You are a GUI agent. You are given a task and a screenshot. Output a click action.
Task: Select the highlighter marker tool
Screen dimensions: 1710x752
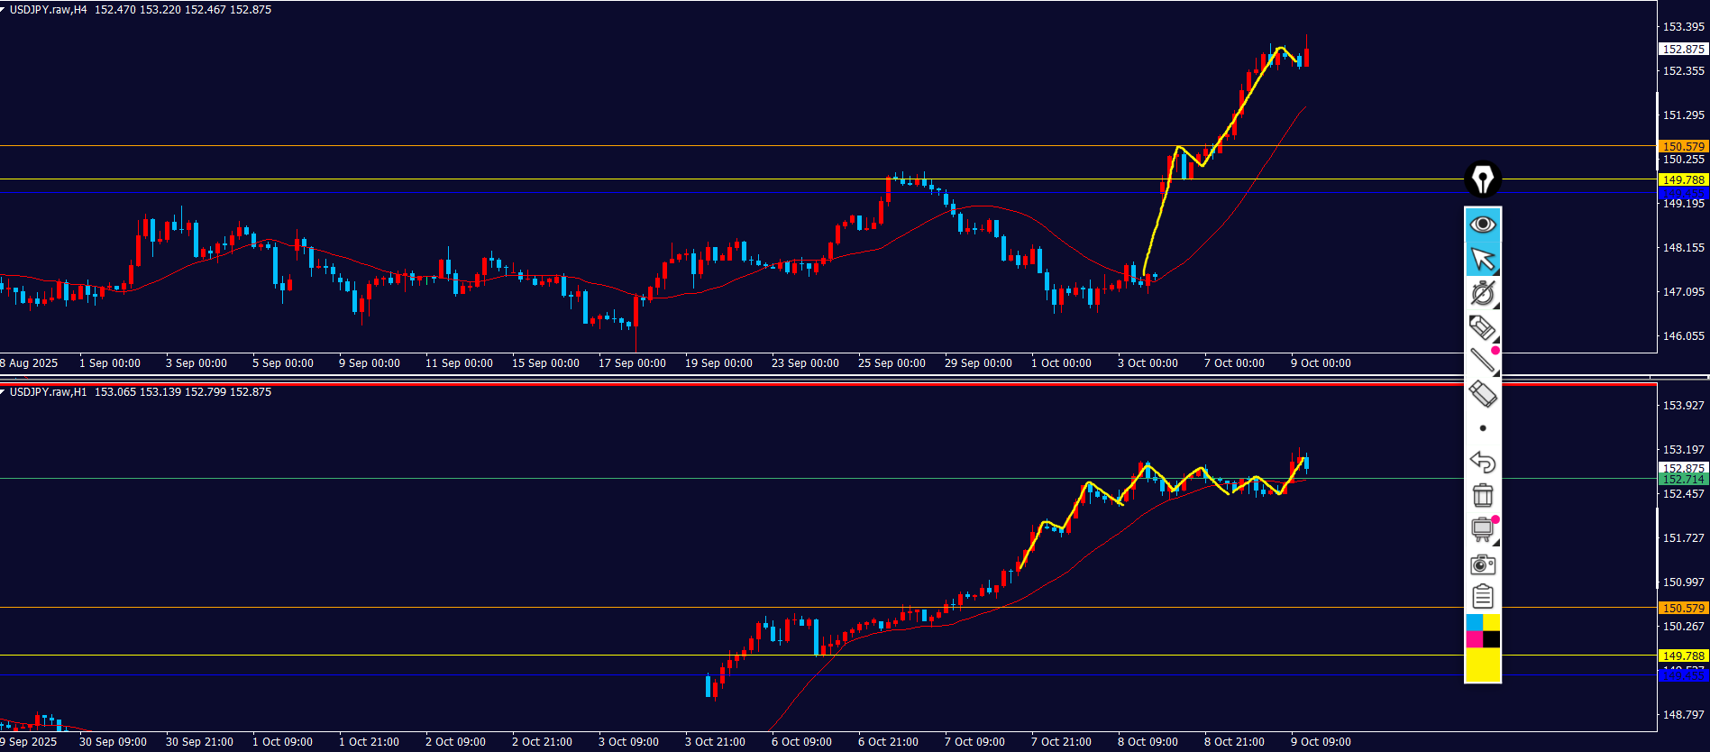pos(1483,327)
